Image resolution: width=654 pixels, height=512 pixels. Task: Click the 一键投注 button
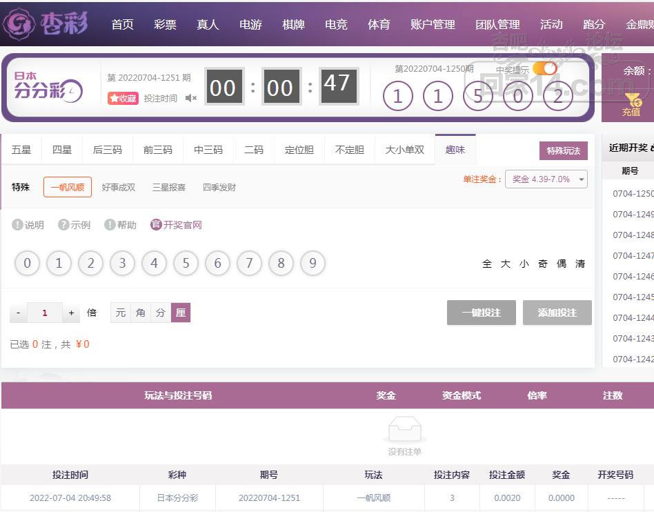(x=481, y=313)
